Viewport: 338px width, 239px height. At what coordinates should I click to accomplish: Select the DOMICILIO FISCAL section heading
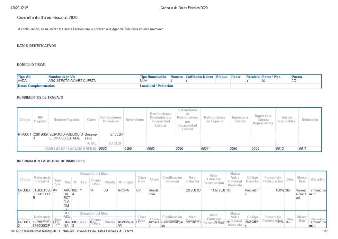coord(31,65)
